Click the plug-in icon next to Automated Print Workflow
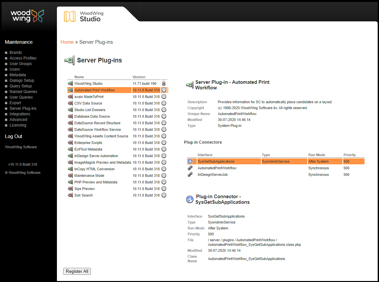The height and width of the screenshot is (282, 379). [70, 90]
